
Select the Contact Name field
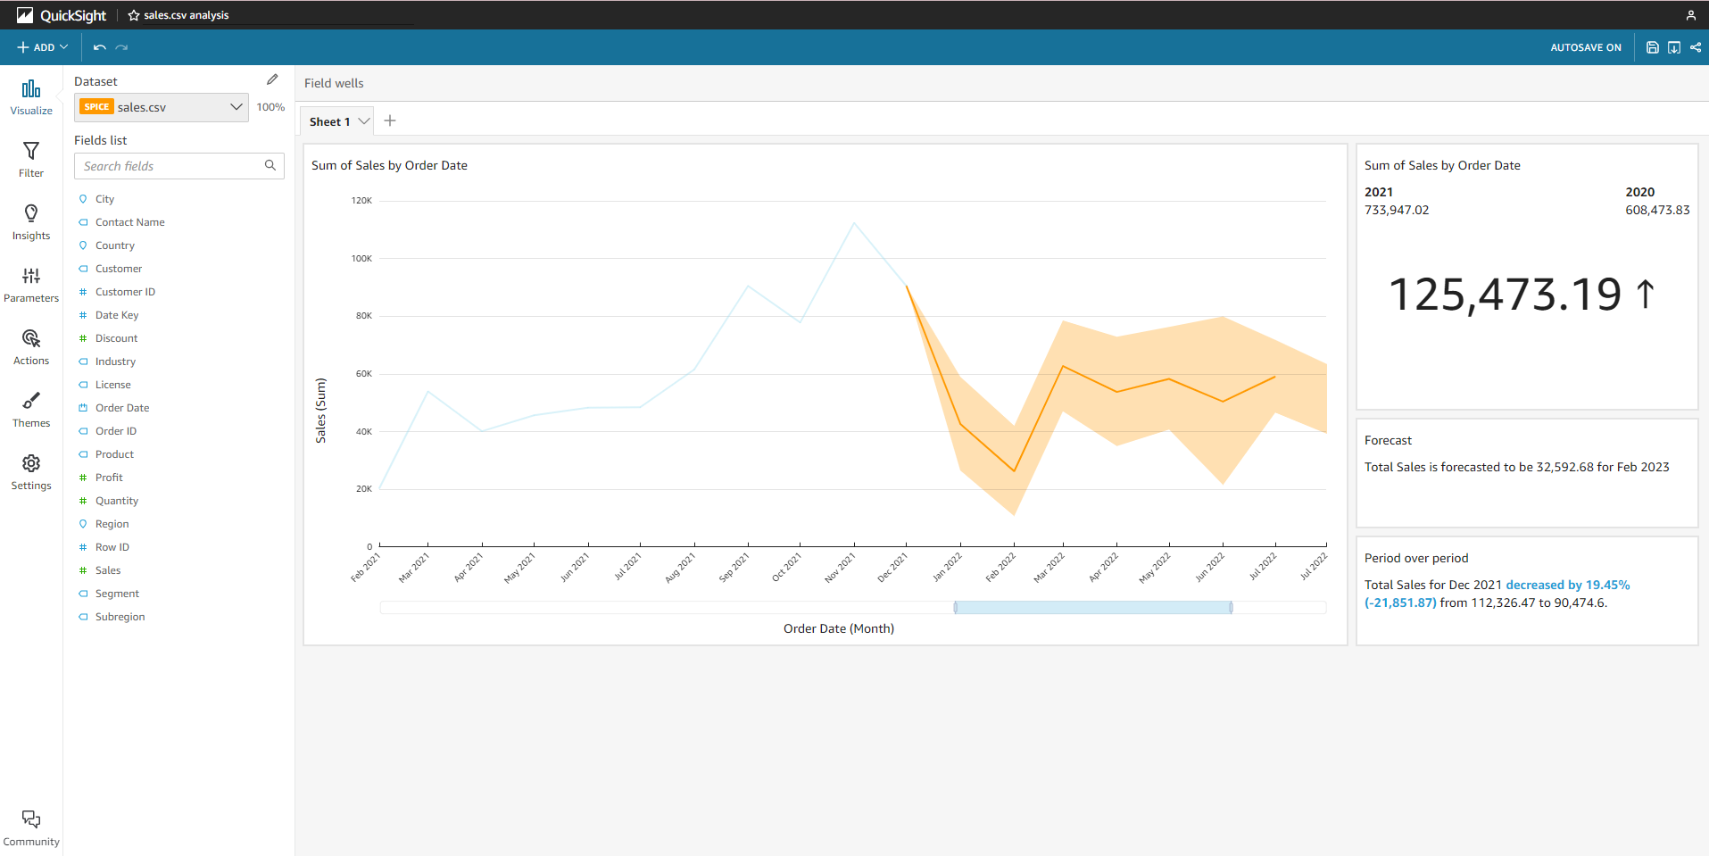(129, 222)
